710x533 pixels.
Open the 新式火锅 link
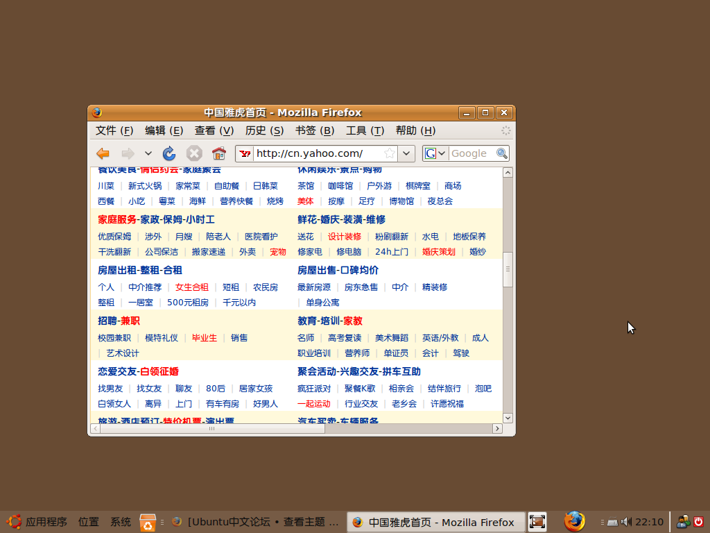pos(145,186)
